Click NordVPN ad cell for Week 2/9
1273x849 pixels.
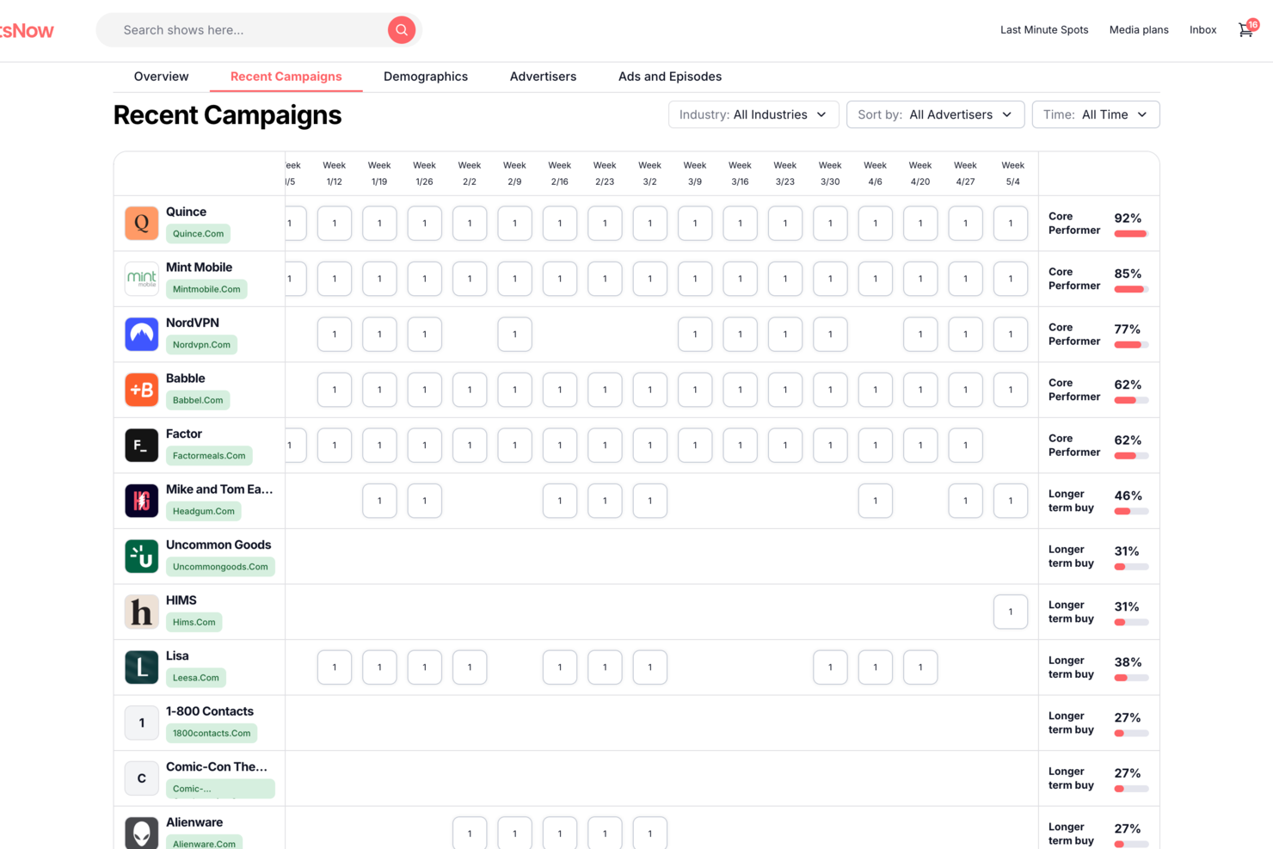pyautogui.click(x=514, y=335)
